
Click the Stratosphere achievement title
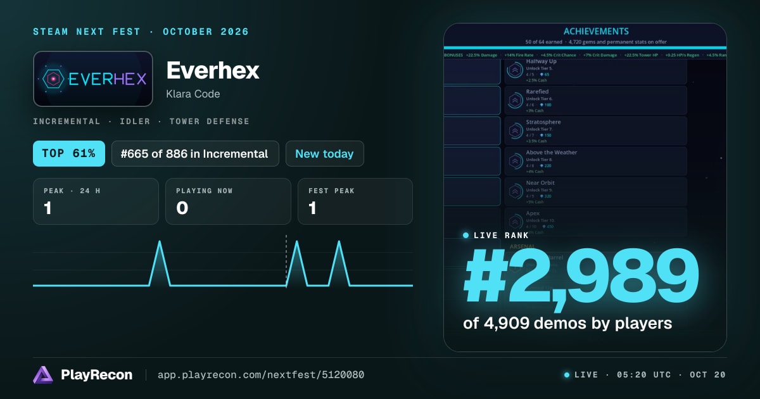[543, 122]
